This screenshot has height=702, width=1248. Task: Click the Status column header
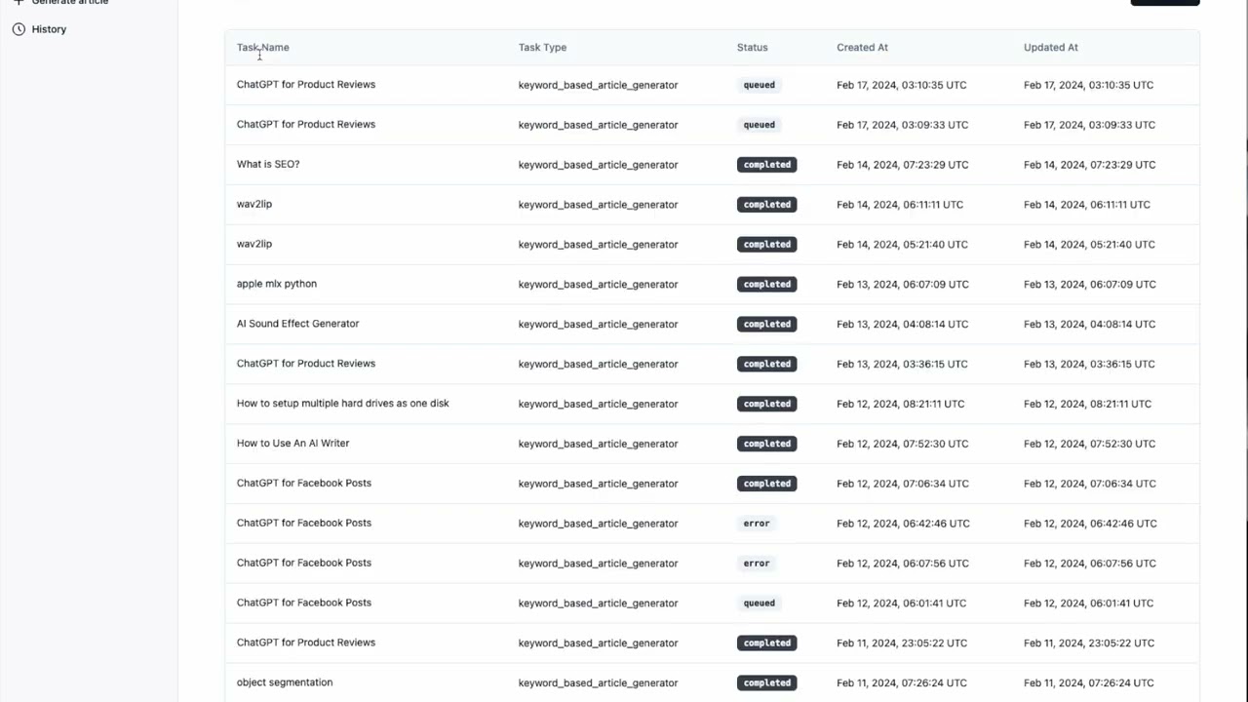[752, 47]
